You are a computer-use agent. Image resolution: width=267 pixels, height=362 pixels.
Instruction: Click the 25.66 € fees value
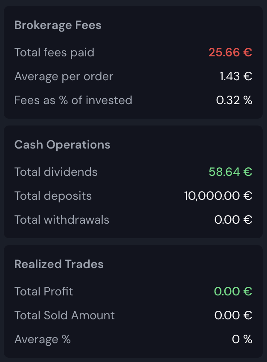pyautogui.click(x=230, y=52)
